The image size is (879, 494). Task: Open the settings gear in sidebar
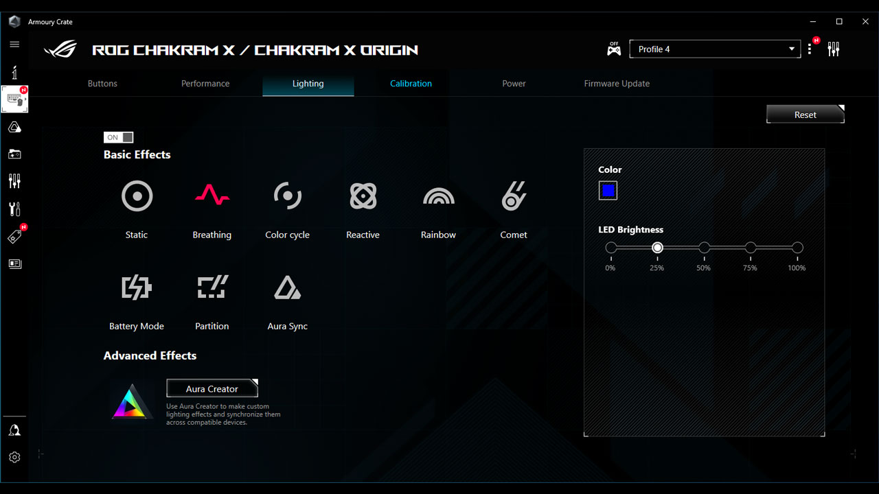[14, 457]
